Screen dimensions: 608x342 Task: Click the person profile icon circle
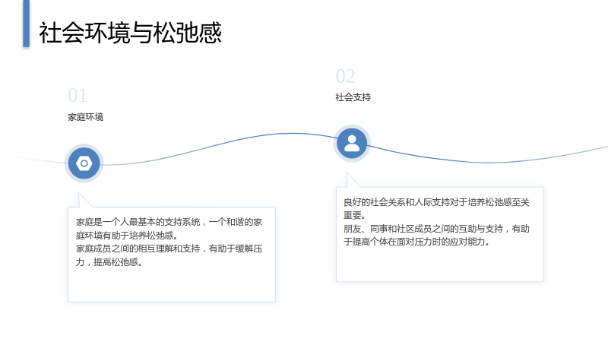[352, 144]
